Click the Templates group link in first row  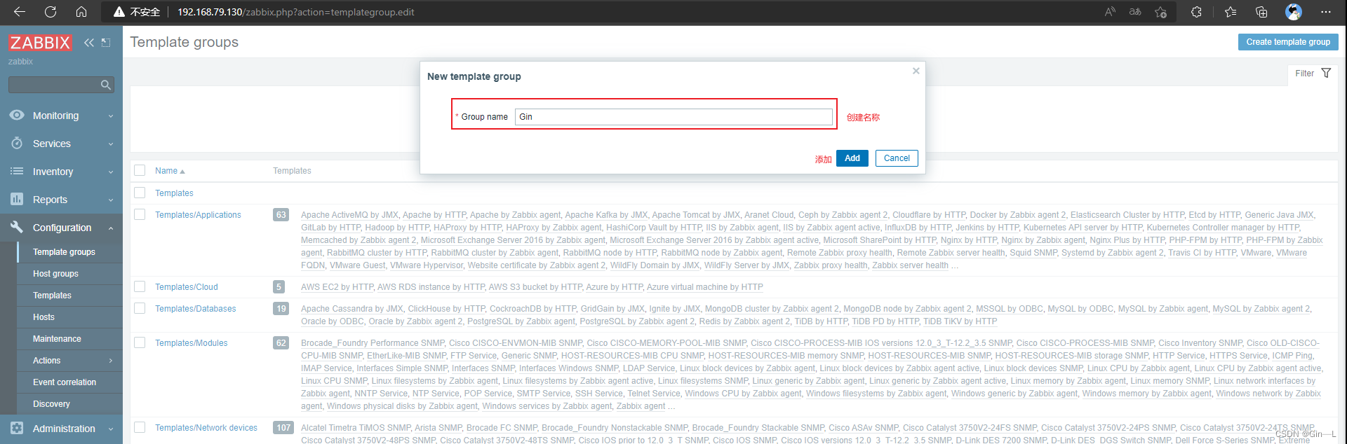[x=174, y=193]
